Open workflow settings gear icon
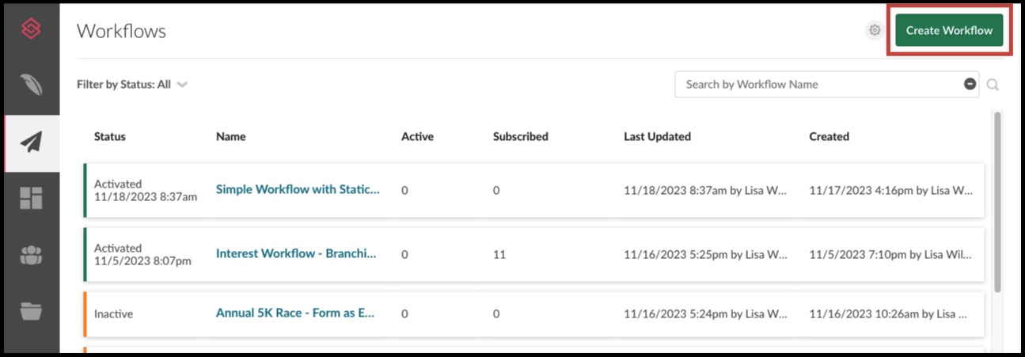The height and width of the screenshot is (357, 1025). tap(875, 31)
